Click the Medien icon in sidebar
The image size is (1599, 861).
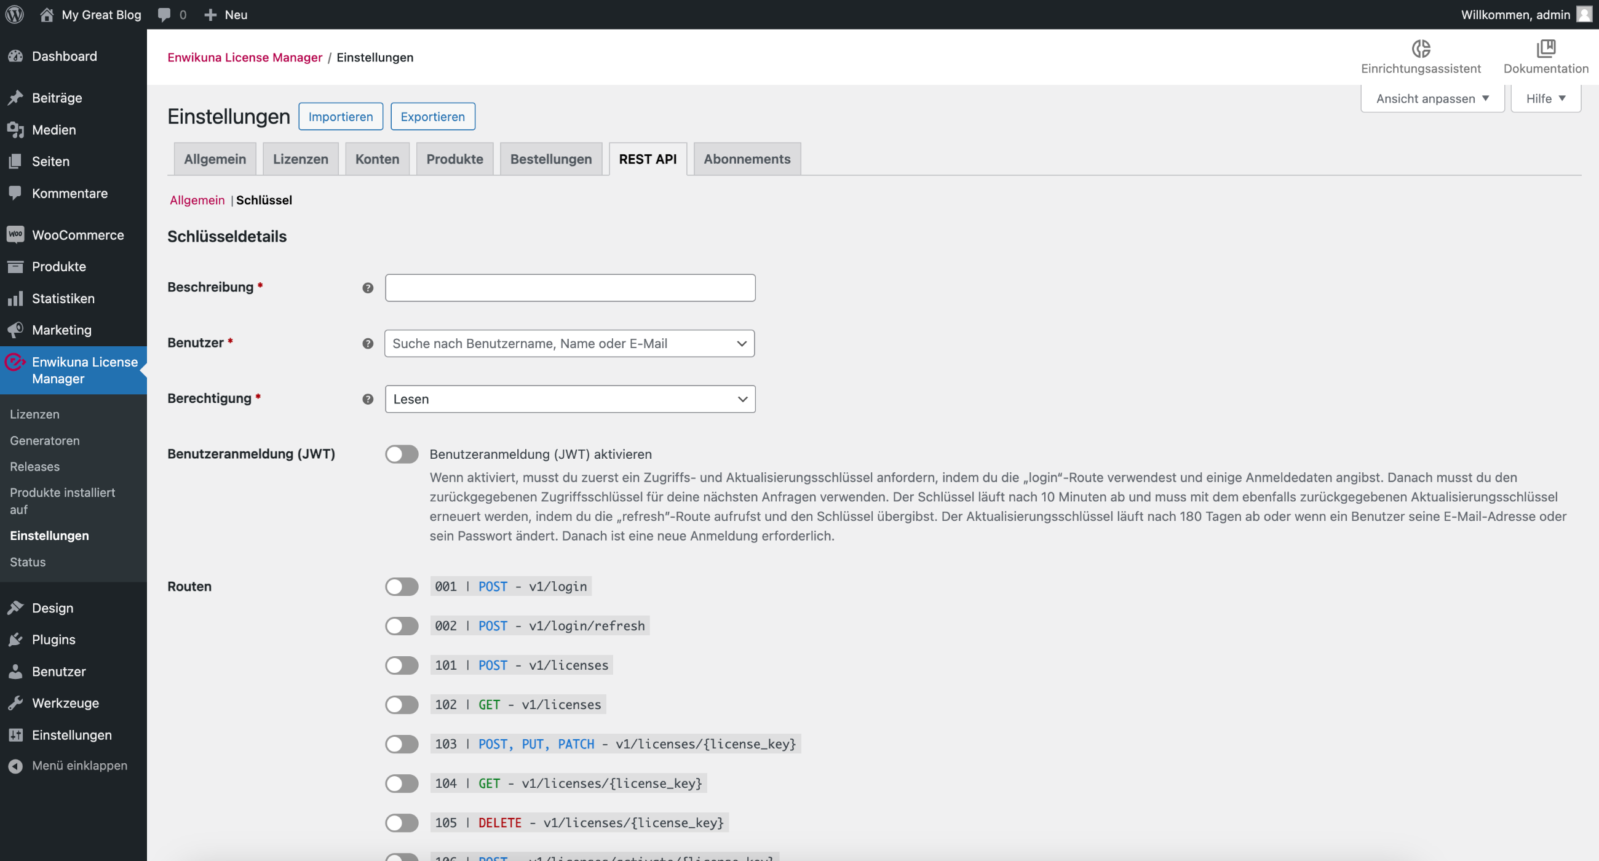15,130
